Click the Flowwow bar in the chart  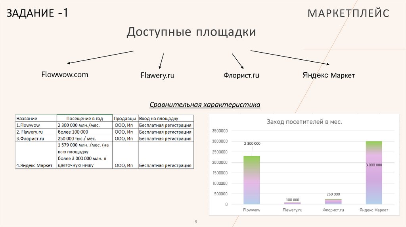(252, 180)
